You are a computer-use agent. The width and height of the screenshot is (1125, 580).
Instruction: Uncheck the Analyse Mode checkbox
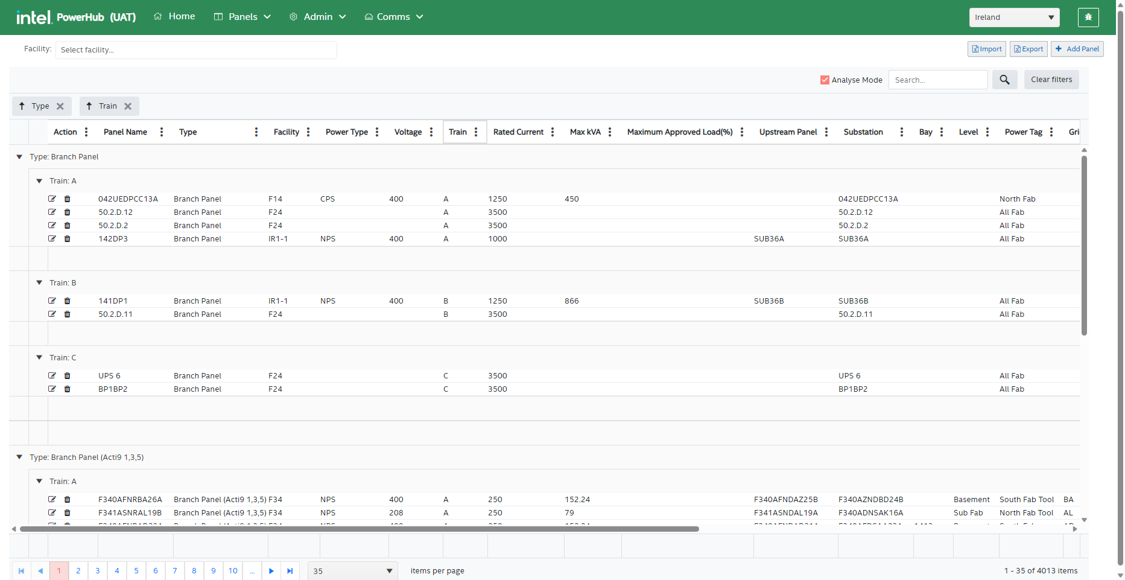point(825,80)
